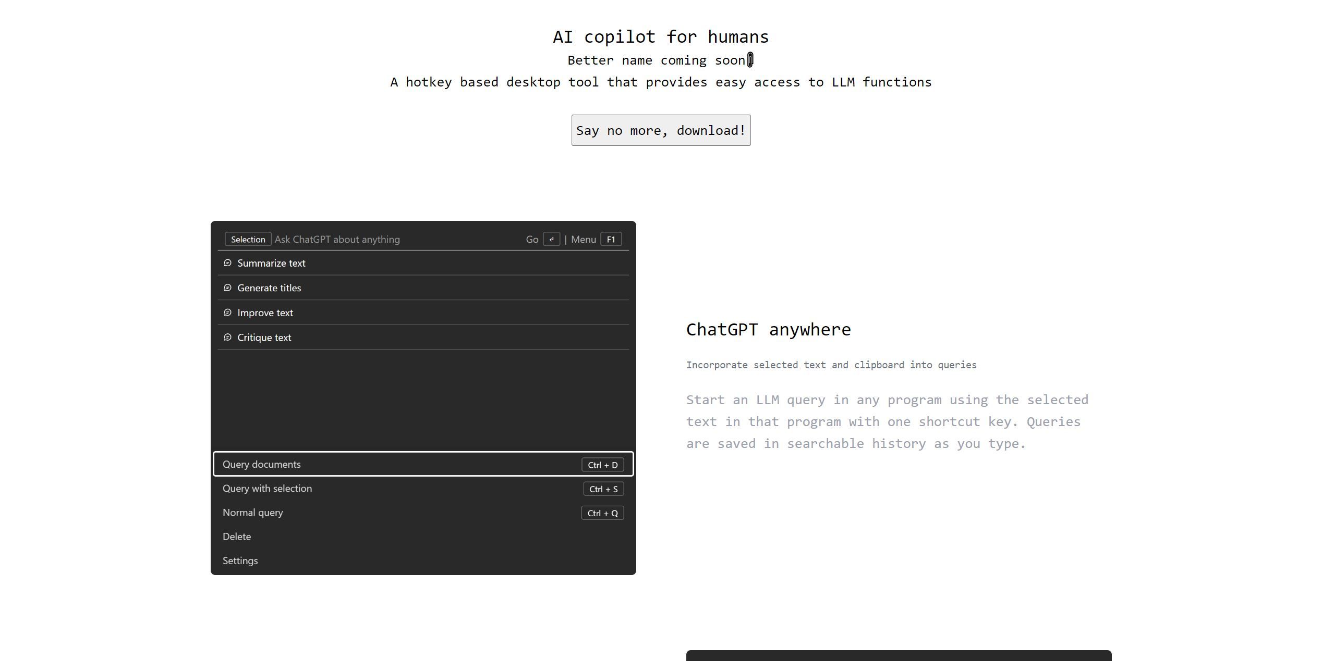Choose Query with selection from the menu
This screenshot has height=661, width=1322.
tap(267, 489)
